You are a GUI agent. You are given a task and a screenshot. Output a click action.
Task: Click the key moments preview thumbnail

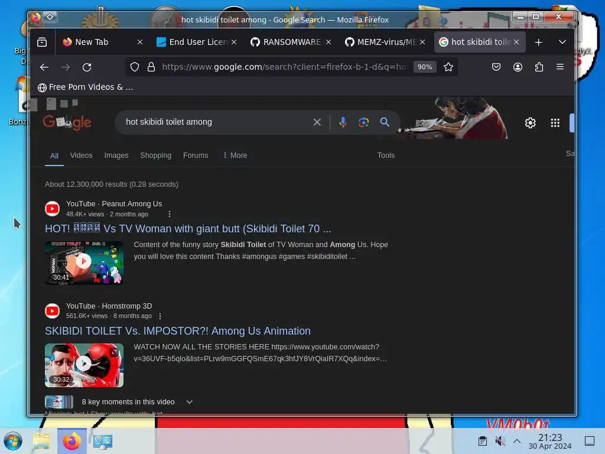58,402
